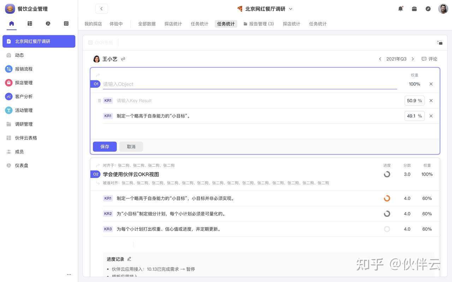Click the orange progress ring for KR1
This screenshot has height=282, width=452.
(387, 198)
